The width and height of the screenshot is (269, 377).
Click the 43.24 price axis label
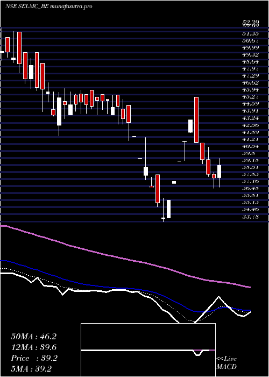point(250,118)
